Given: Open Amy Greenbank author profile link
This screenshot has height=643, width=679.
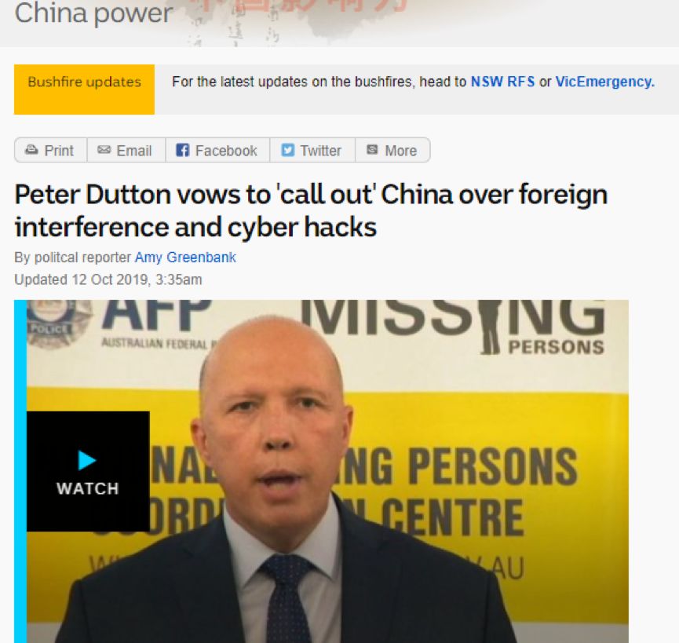Looking at the screenshot, I should pos(185,258).
